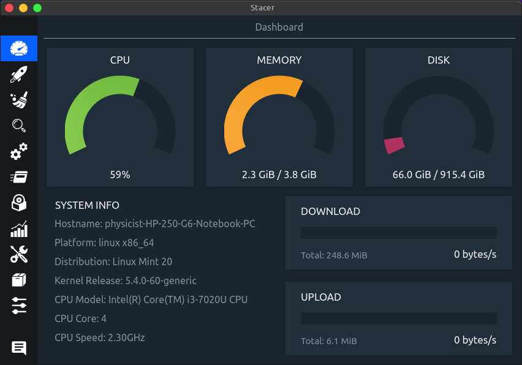Viewport: 522px width, 365px height.
Task: Click the Memory usage gauge
Action: [279, 116]
